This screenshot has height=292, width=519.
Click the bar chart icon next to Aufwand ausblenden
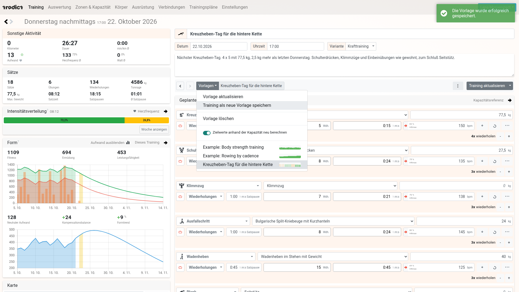(x=128, y=143)
